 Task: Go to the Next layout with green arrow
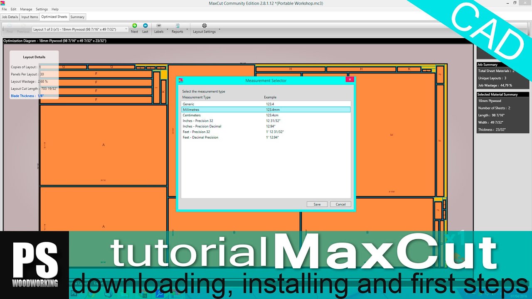[134, 28]
